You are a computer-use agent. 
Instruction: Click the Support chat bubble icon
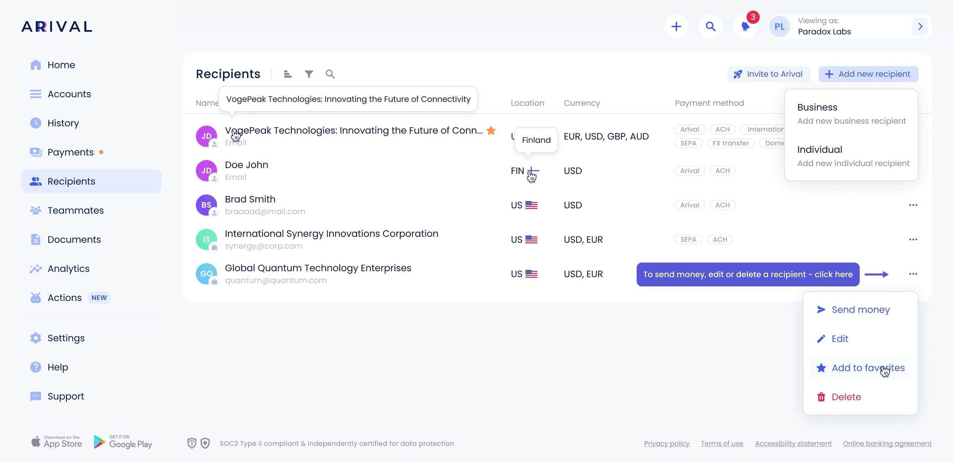click(35, 396)
